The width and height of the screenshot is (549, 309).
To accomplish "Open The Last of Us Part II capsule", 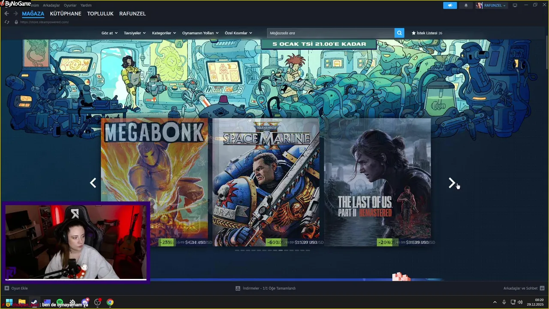I will click(x=377, y=182).
